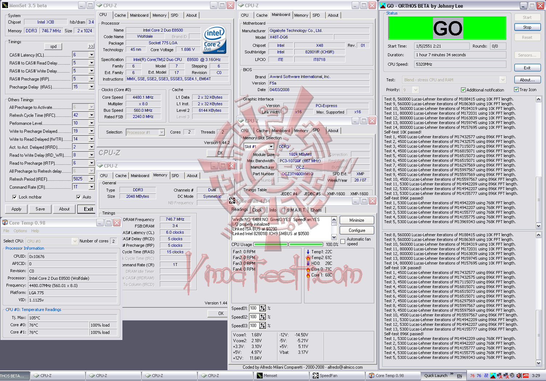The image size is (546, 381).
Task: Open the Performance Level dropdown in MemSet
Action: click(x=92, y=123)
